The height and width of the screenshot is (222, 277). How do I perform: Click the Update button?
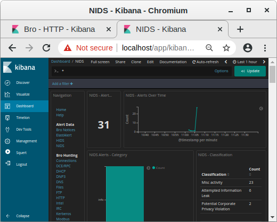pos(250,71)
